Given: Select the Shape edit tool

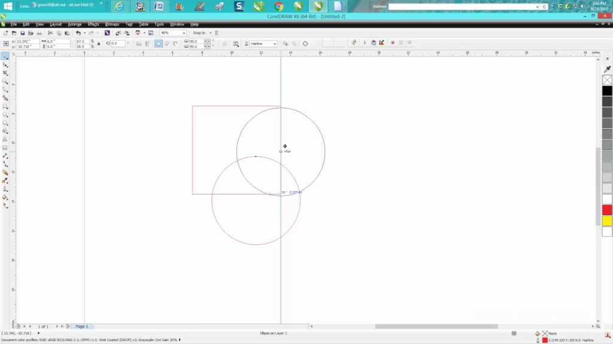Looking at the screenshot, I should coord(5,64).
